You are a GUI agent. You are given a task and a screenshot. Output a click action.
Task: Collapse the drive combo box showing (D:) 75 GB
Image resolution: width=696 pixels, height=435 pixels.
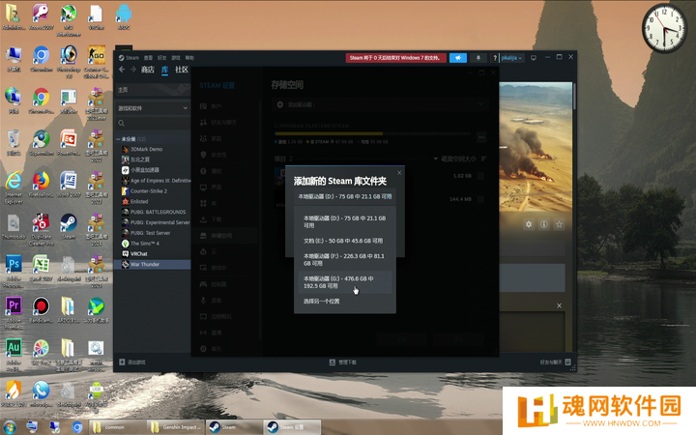(x=345, y=196)
